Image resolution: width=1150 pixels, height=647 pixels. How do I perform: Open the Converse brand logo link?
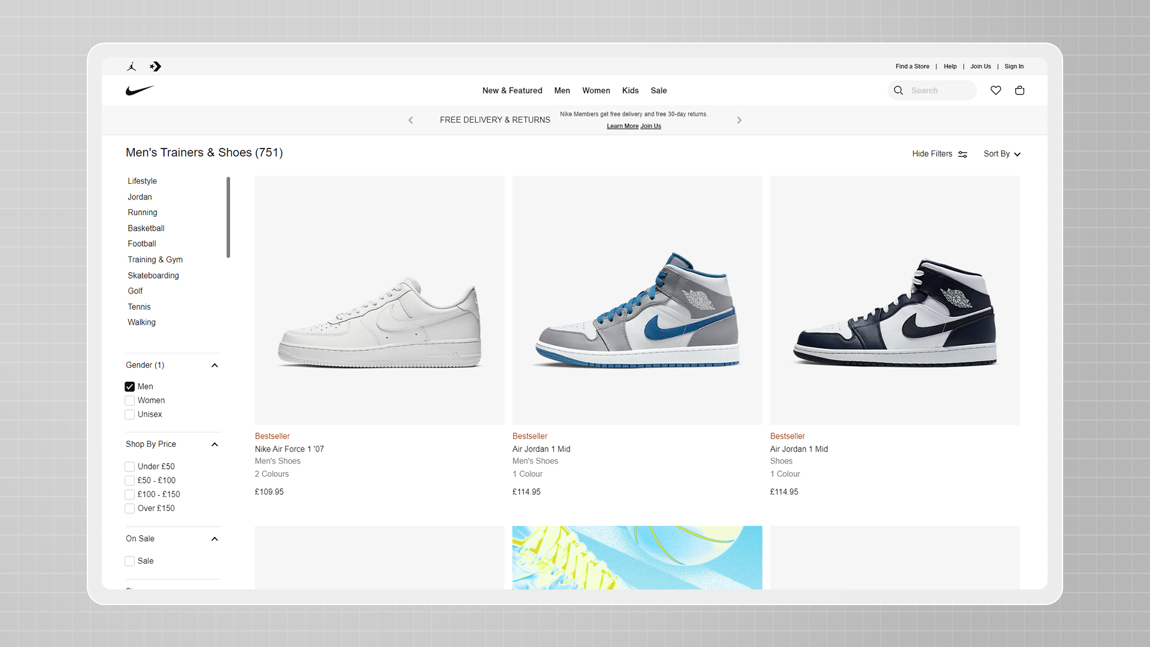point(156,66)
